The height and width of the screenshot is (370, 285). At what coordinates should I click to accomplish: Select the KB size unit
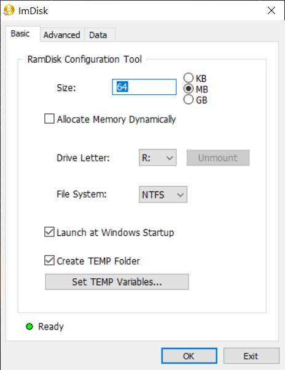(x=189, y=78)
